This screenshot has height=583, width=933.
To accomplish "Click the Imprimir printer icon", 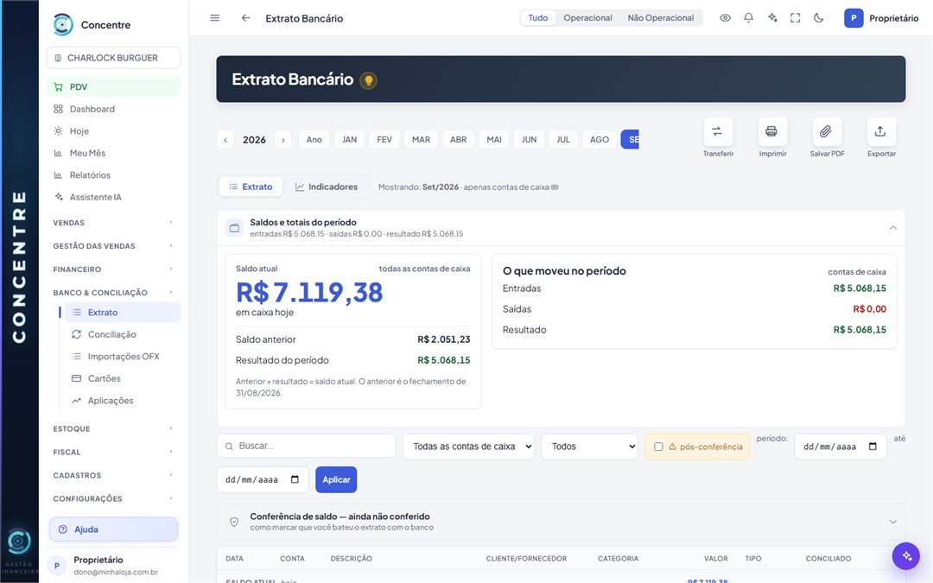I will pos(771,131).
